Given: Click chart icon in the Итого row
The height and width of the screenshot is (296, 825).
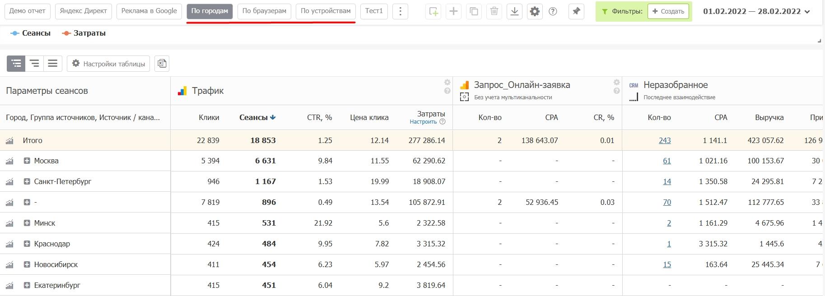Looking at the screenshot, I should click(9, 141).
